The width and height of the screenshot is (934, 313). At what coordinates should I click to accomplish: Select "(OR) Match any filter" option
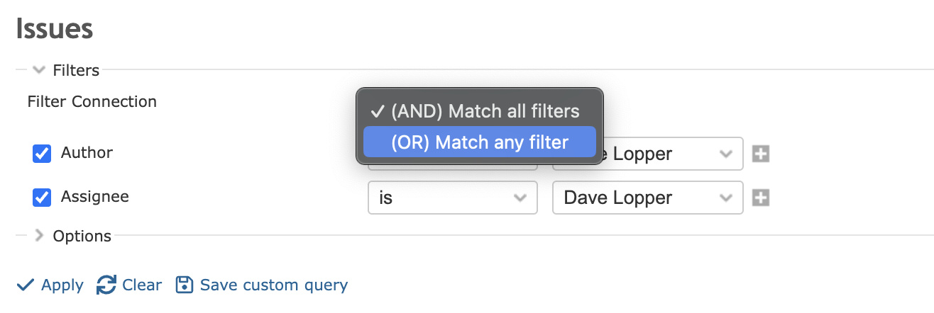tap(479, 142)
